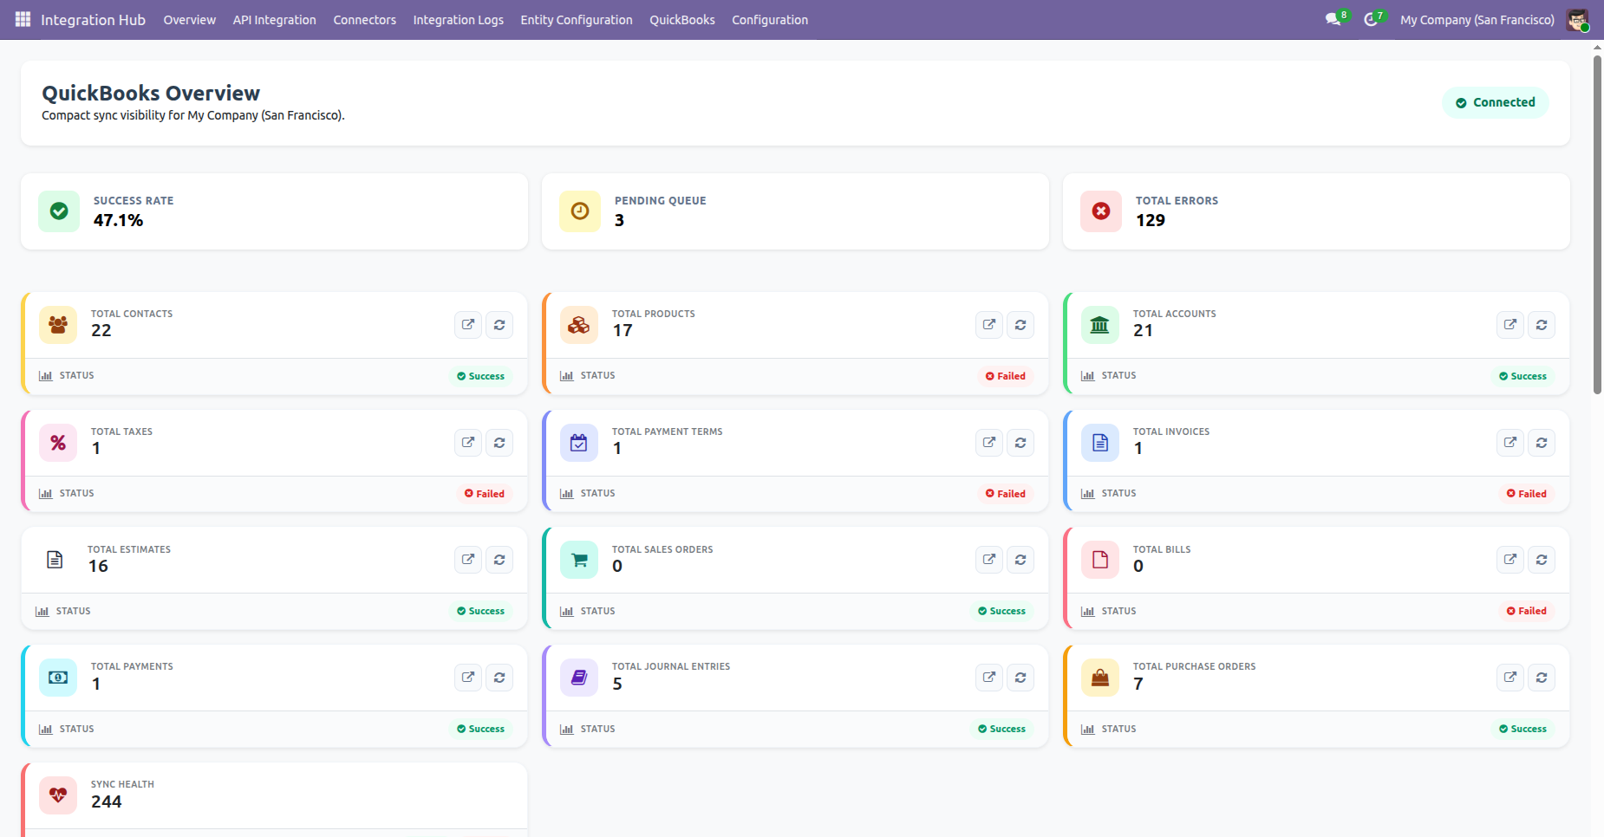Image resolution: width=1604 pixels, height=837 pixels.
Task: Open the Configuration menu
Action: pos(770,20)
